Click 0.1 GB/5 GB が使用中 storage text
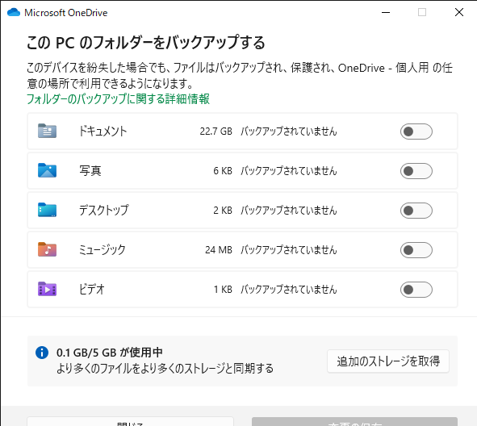 click(110, 353)
